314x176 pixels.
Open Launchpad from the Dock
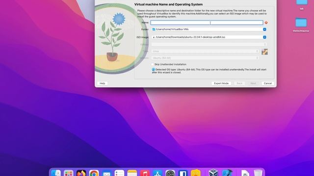point(69,173)
